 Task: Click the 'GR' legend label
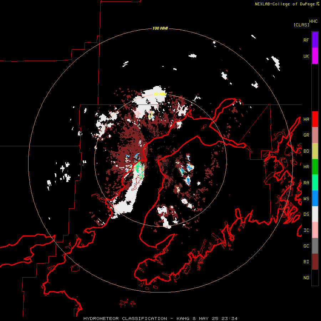pos(306,135)
